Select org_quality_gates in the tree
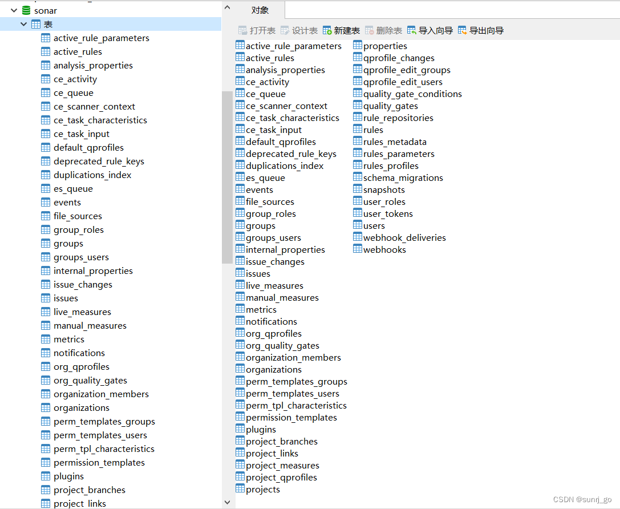The image size is (620, 509). 91,381
